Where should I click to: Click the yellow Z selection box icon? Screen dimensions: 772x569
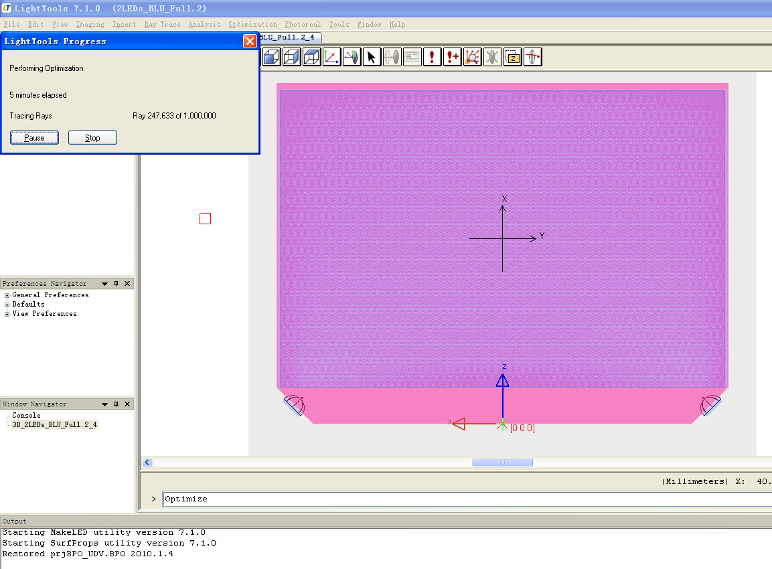[x=512, y=57]
